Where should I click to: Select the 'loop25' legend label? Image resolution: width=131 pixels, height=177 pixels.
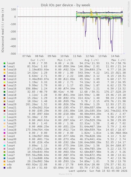point(12,120)
